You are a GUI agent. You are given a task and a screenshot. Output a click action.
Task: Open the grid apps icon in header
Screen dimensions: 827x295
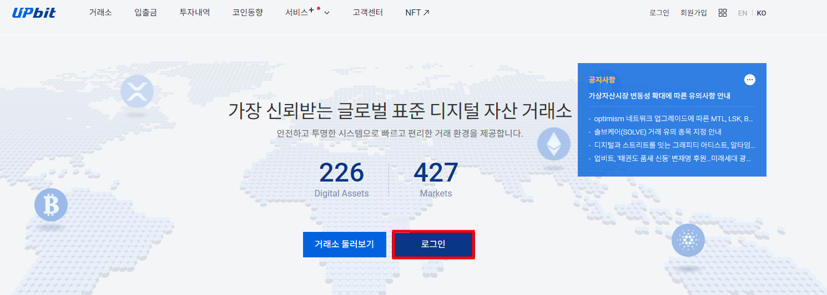coord(723,13)
